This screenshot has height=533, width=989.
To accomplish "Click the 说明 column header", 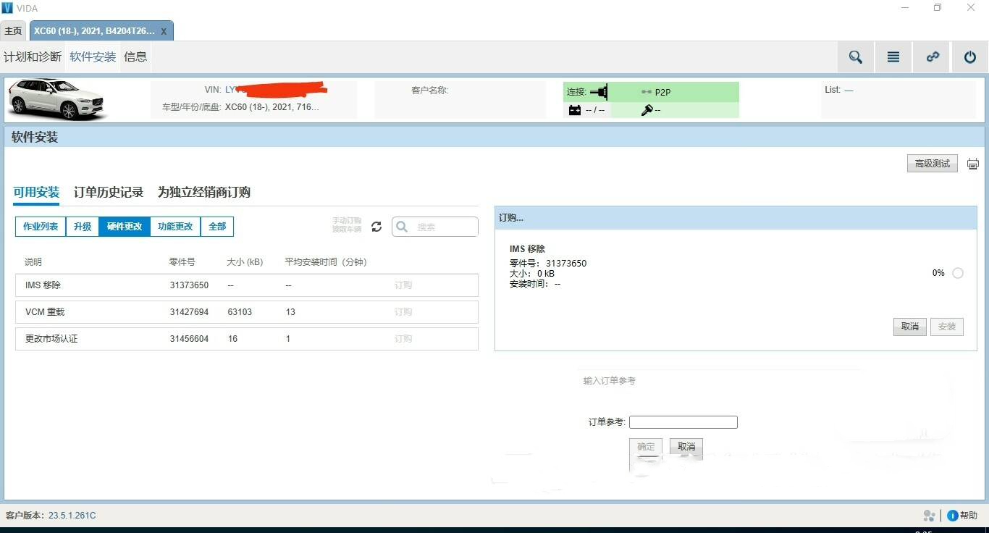I will click(x=33, y=262).
